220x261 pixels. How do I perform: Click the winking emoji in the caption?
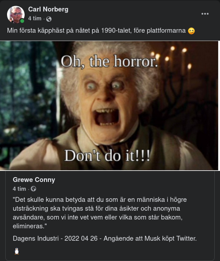(x=191, y=31)
